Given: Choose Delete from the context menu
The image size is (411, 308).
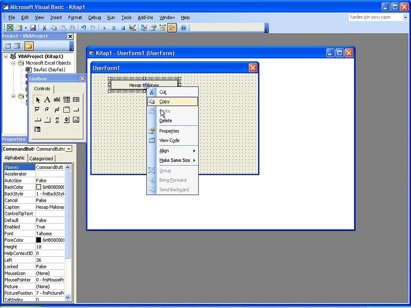Looking at the screenshot, I should (x=173, y=121).
